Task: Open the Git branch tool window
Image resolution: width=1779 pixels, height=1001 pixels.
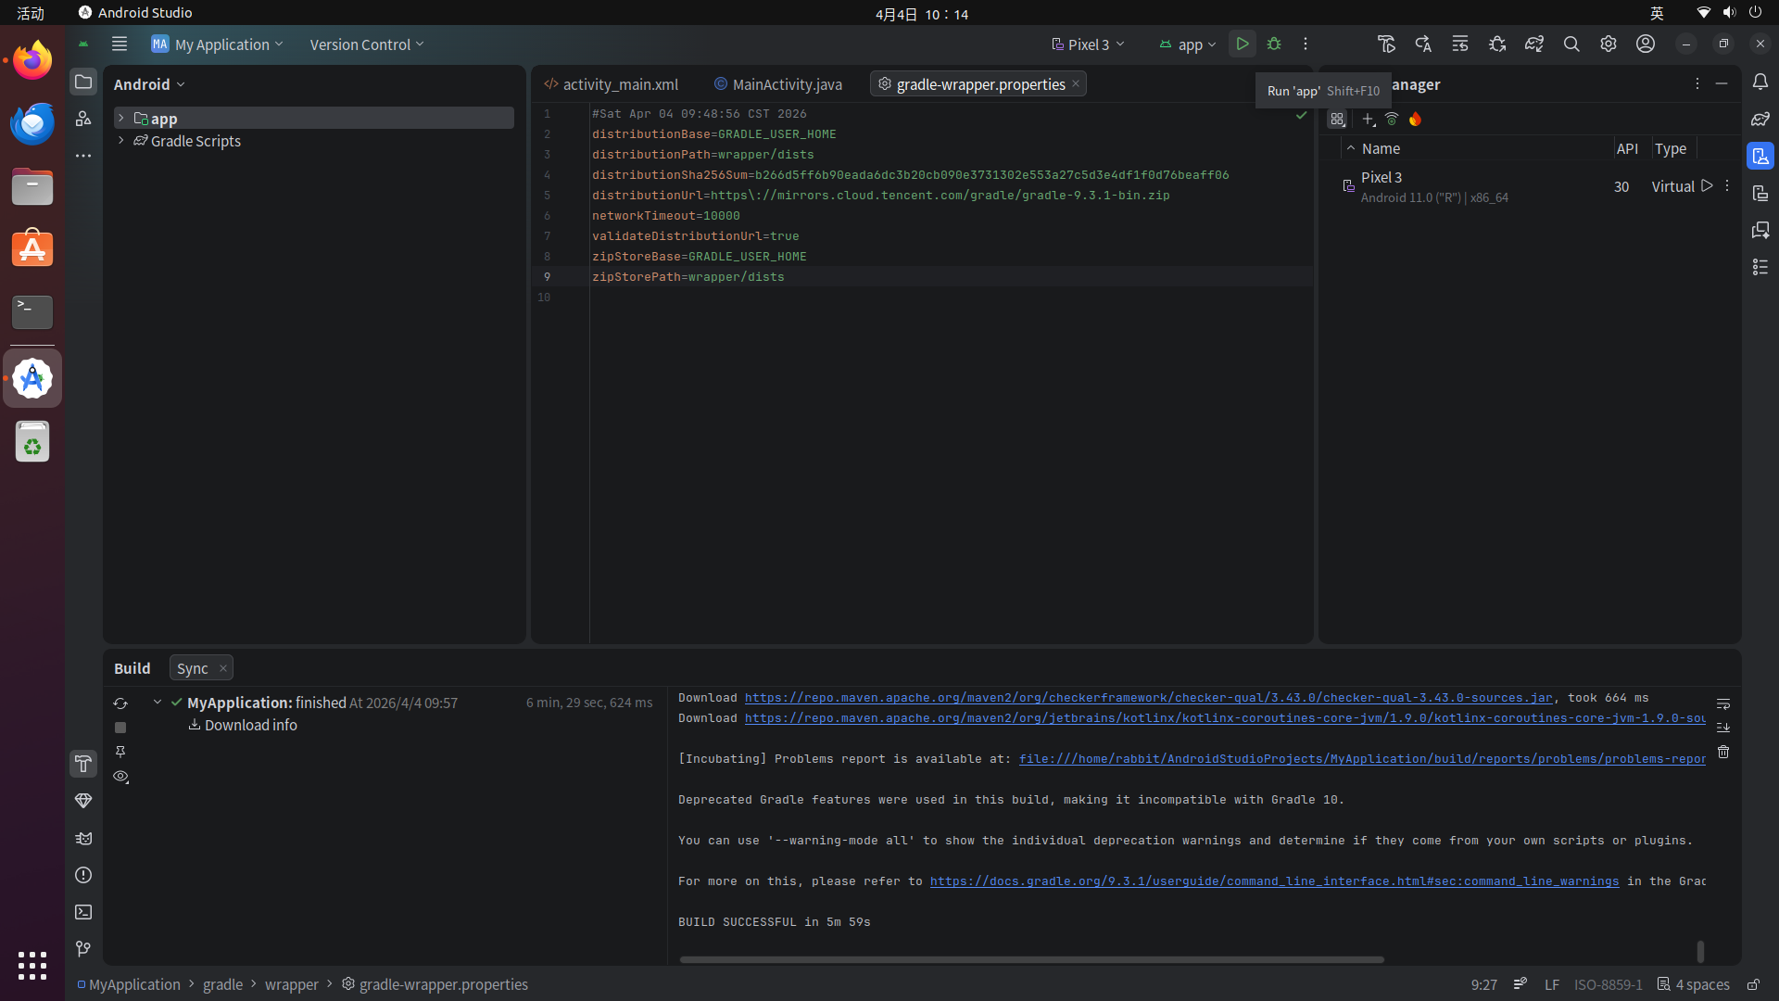Action: click(83, 948)
